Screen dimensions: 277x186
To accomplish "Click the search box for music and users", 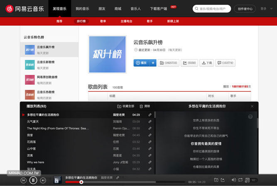I will pyautogui.click(x=212, y=8).
